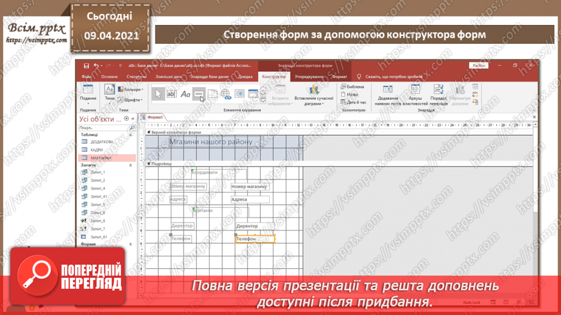Screen dimensions: 561x315
Task: Click the Save icon in title bar
Action: pos(86,66)
